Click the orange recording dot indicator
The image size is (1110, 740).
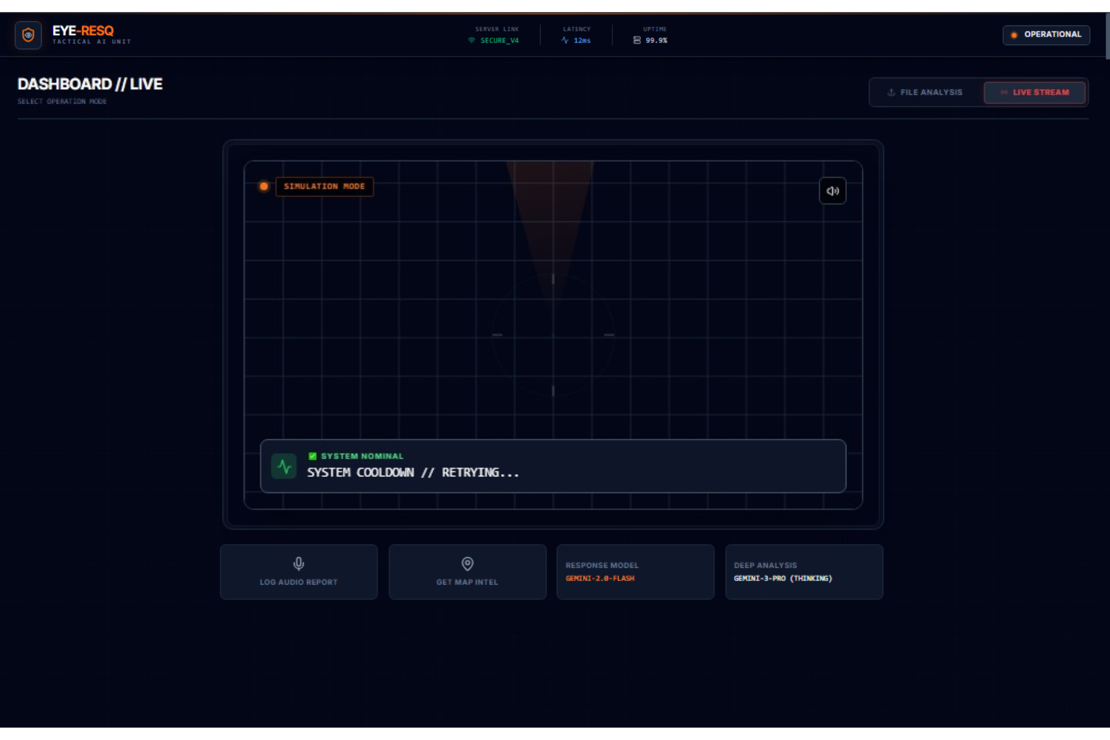tap(264, 186)
